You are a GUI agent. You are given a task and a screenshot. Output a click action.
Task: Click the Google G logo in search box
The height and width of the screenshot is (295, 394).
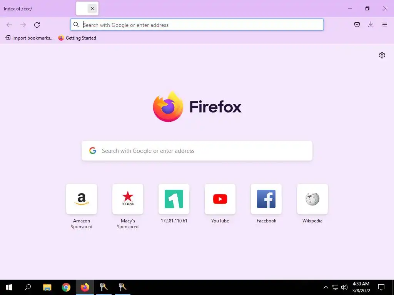[x=93, y=151]
